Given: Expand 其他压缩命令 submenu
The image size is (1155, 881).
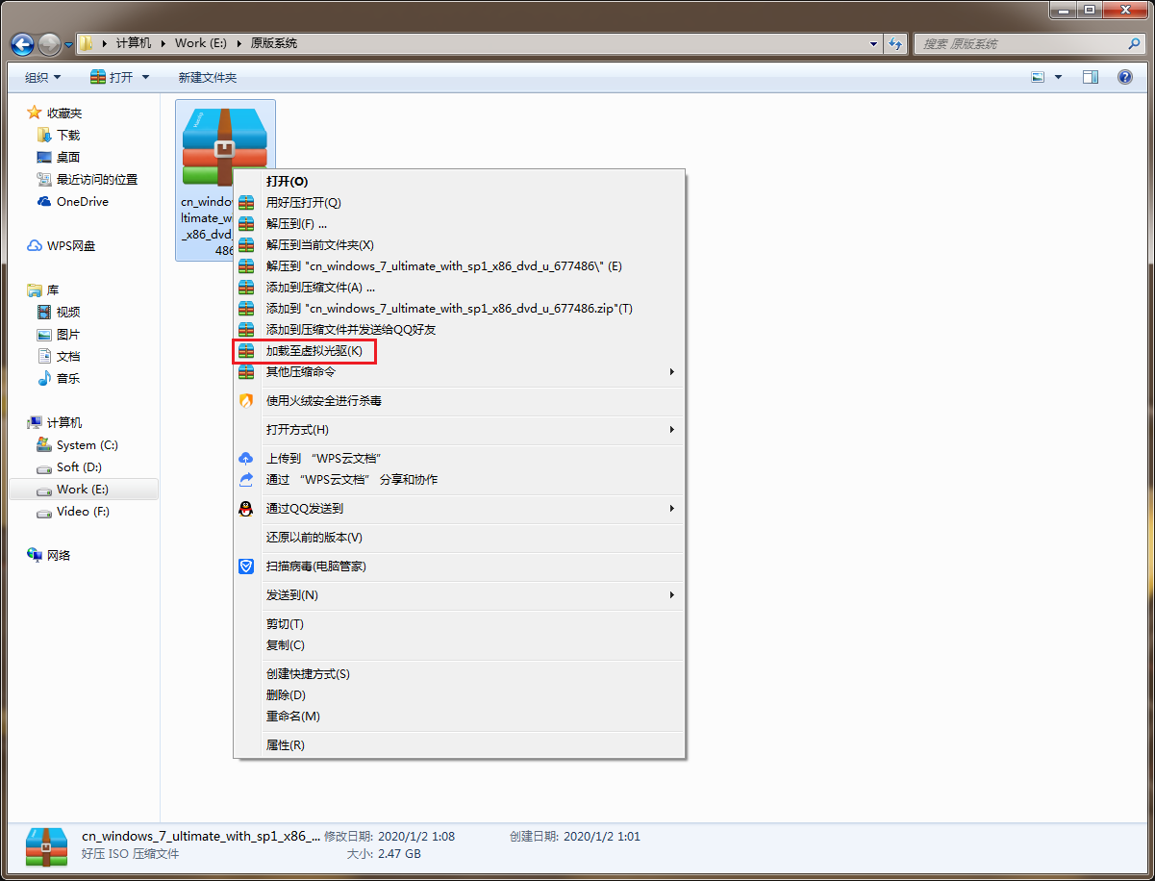Looking at the screenshot, I should coord(460,371).
